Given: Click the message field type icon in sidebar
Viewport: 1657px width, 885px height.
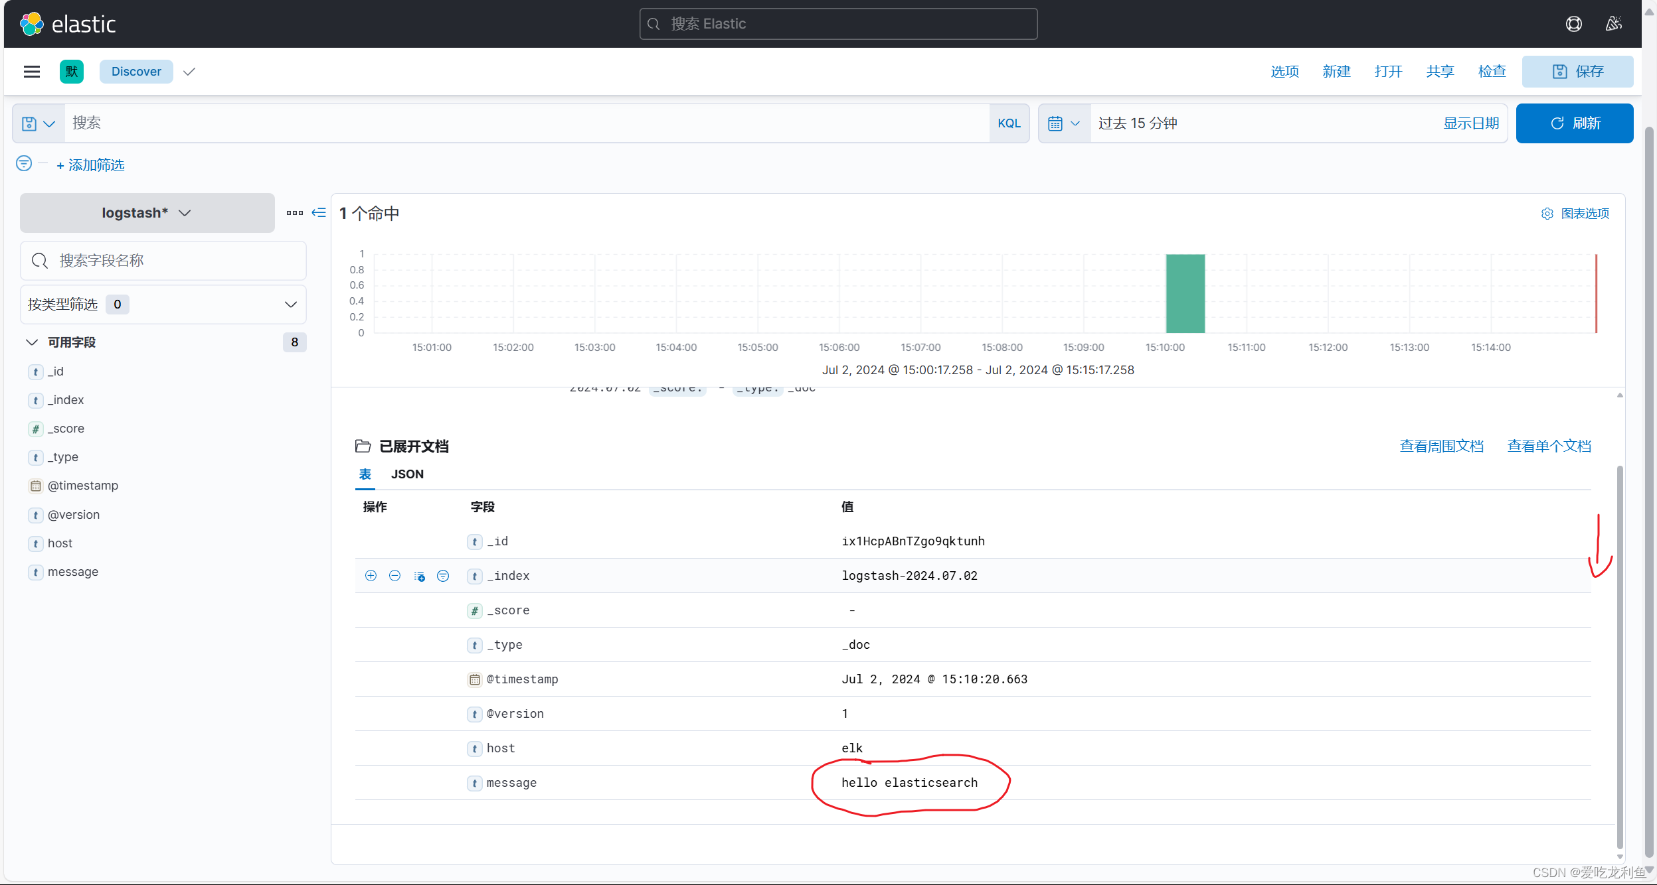Looking at the screenshot, I should (x=36, y=572).
